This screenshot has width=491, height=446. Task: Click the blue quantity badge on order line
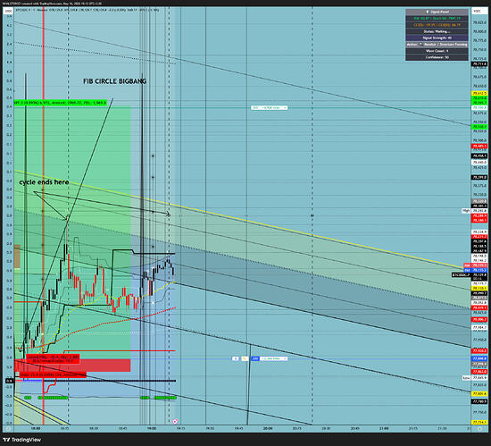(x=255, y=358)
